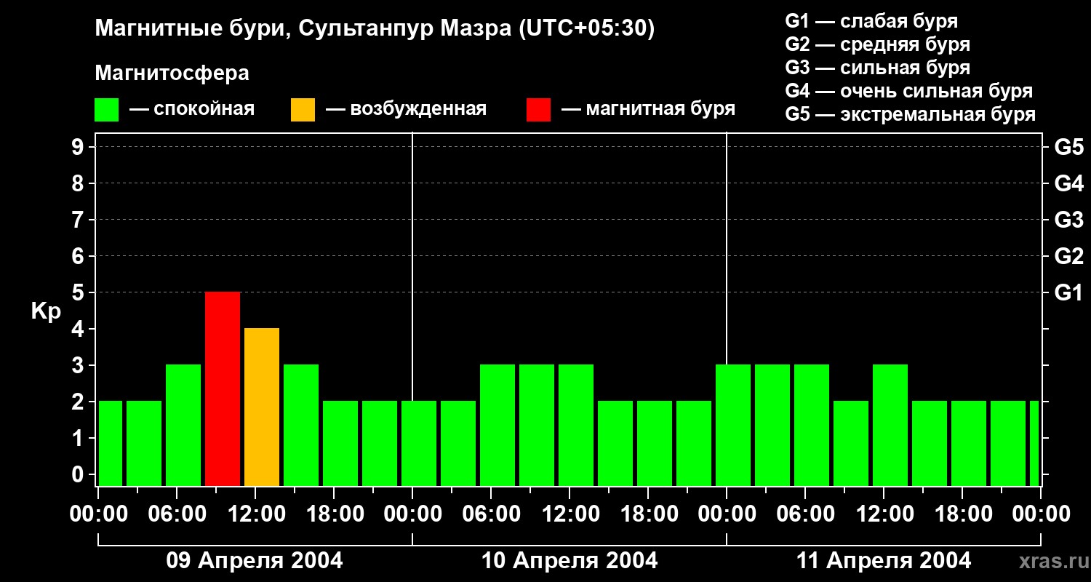This screenshot has height=582, width=1091.
Task: Click the 'G3 — сильная буря' legend line
Action: 878,68
